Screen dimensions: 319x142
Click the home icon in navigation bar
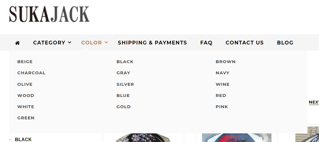tap(17, 43)
